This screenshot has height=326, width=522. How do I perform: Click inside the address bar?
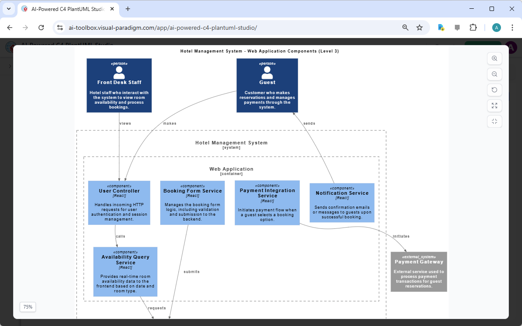pyautogui.click(x=219, y=27)
